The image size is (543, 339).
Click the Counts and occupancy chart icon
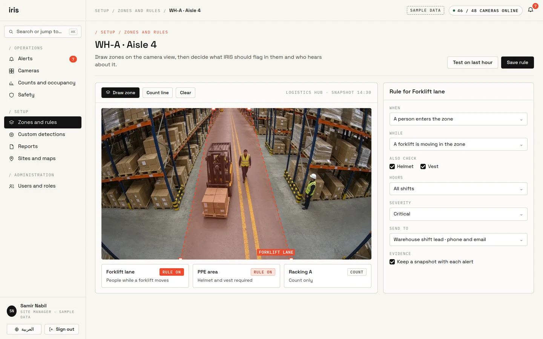pos(11,83)
